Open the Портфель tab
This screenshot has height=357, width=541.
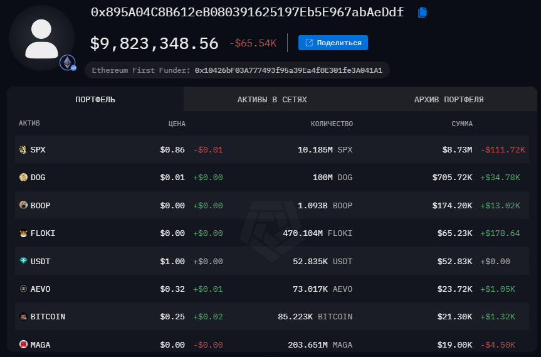click(95, 99)
